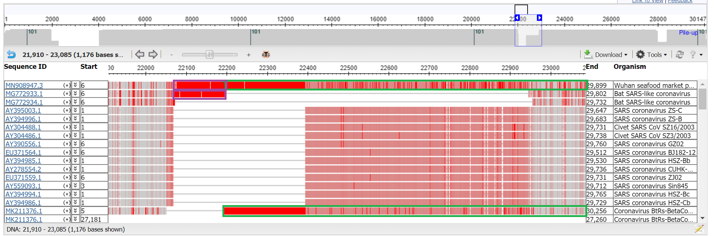Refresh the view with the reload icon

pyautogui.click(x=680, y=55)
